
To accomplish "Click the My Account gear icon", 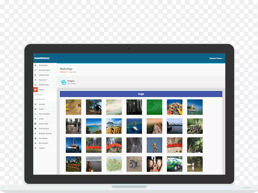I will click(x=35, y=143).
